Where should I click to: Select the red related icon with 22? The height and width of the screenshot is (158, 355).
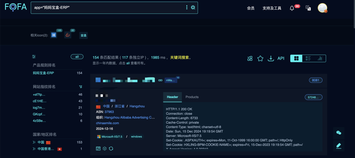[68, 35]
